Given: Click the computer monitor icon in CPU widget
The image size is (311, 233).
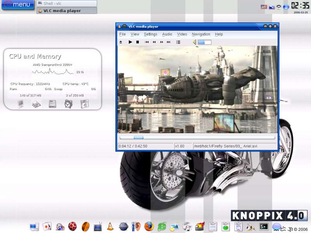Looking at the screenshot, I should 21,104.
